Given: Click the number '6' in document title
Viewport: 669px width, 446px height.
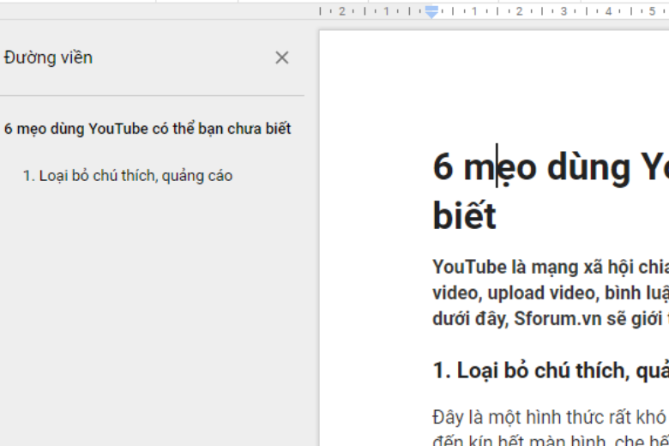Looking at the screenshot, I should [x=443, y=166].
